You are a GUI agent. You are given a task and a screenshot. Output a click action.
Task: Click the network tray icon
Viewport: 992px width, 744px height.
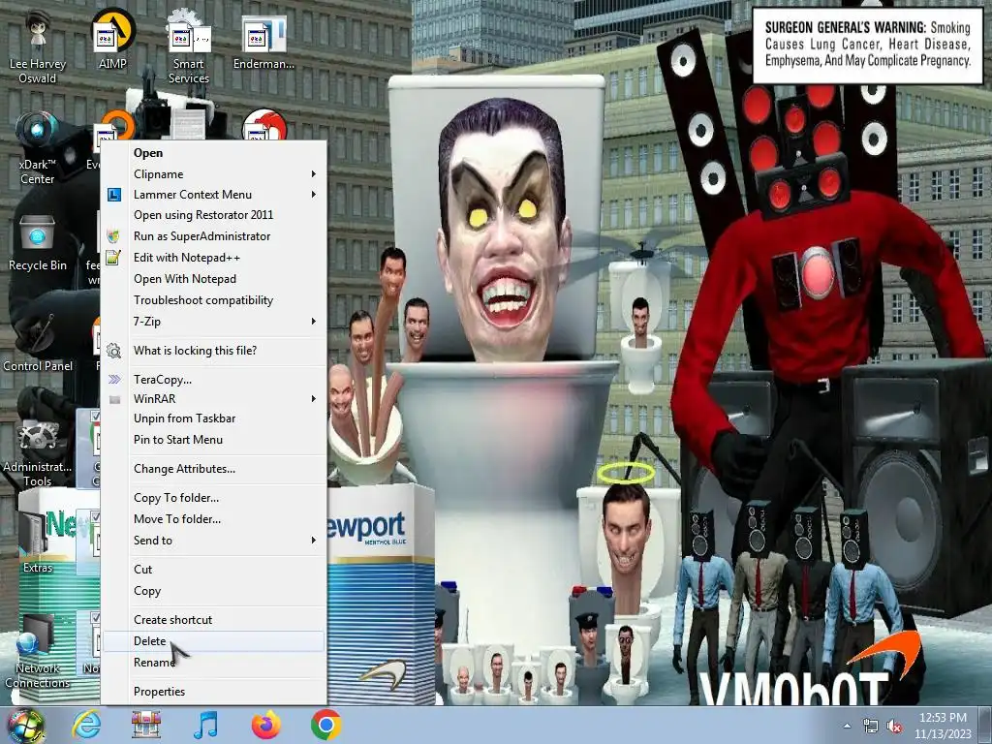(871, 727)
